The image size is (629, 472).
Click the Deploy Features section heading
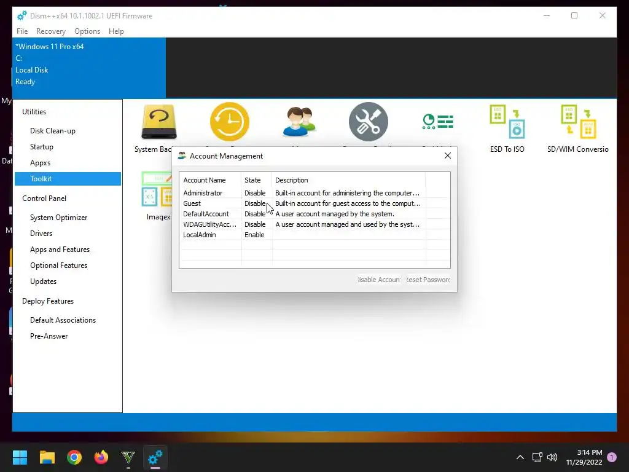pos(48,301)
